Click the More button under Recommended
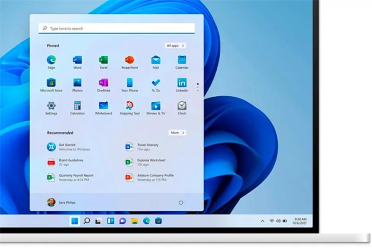Screen dimensions: 372x248 (x=178, y=133)
